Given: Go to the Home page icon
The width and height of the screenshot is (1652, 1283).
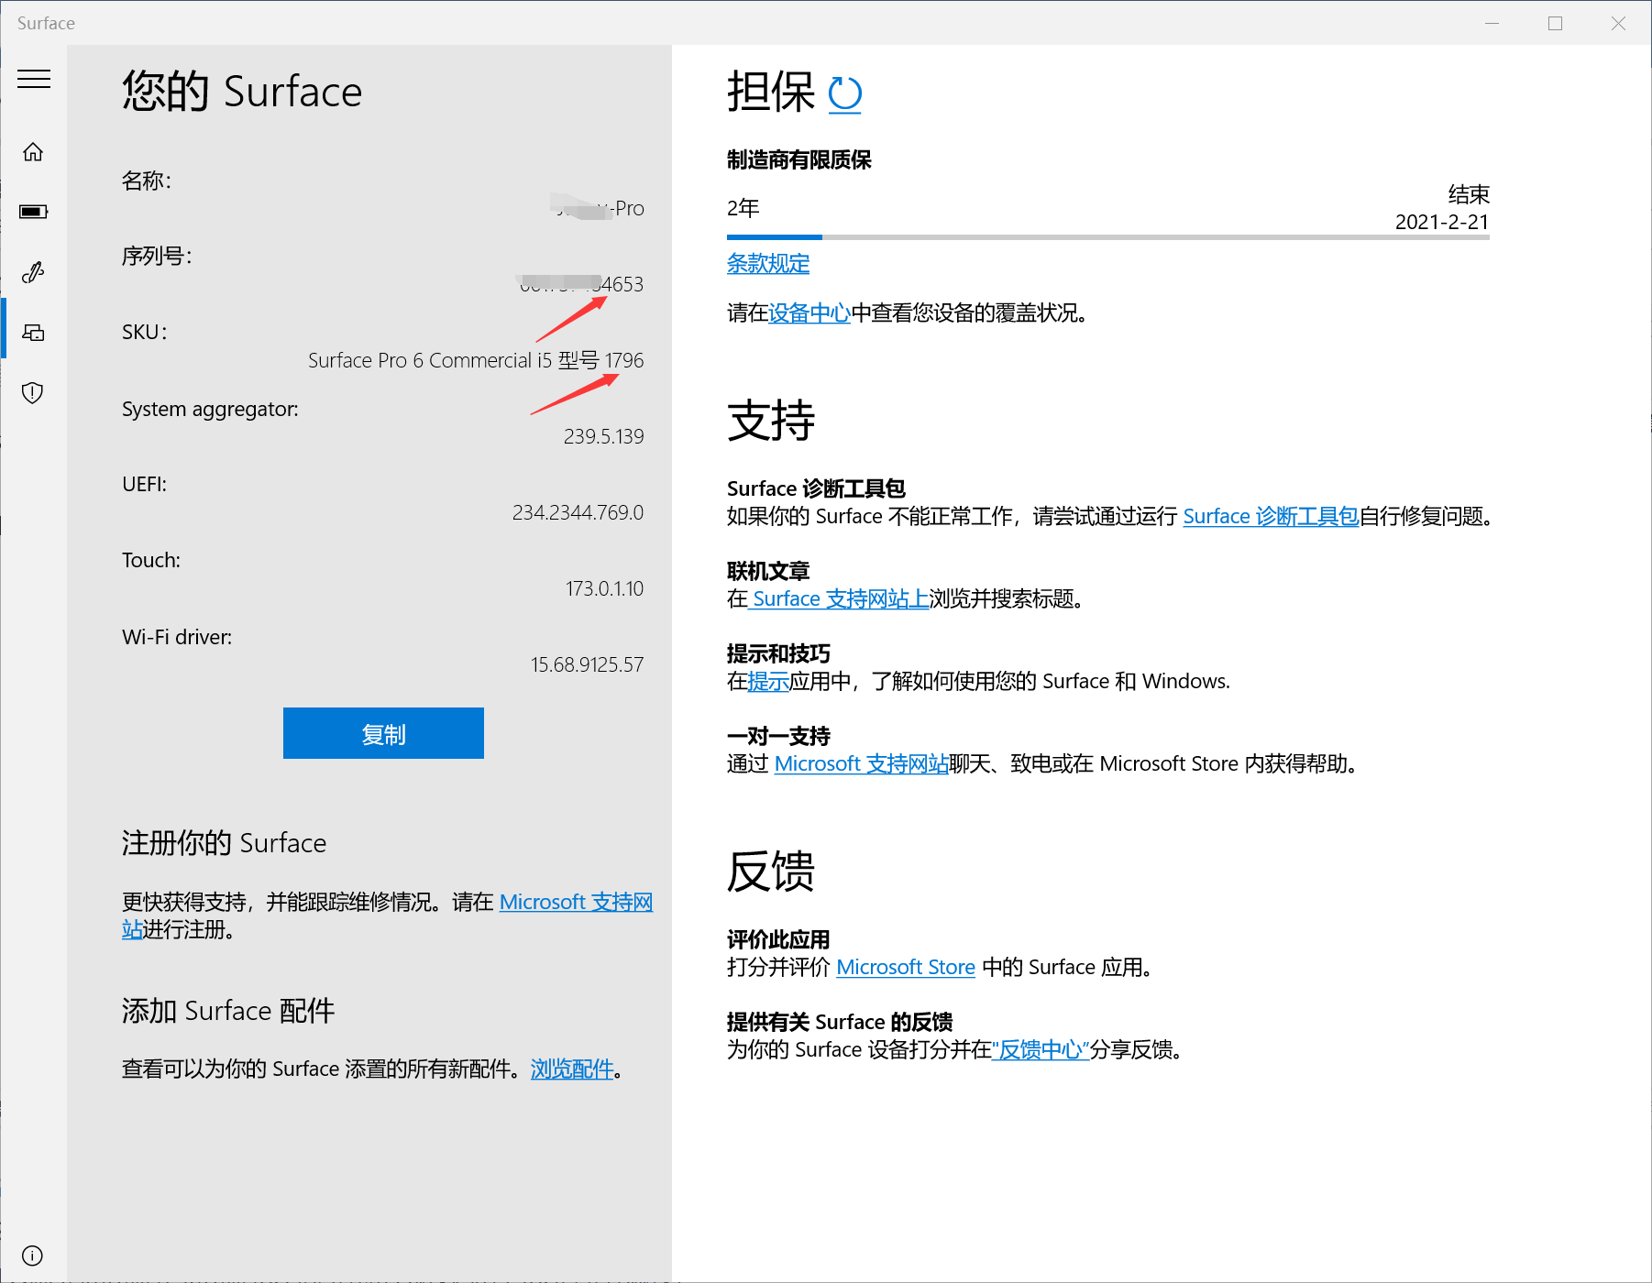Looking at the screenshot, I should (x=33, y=152).
